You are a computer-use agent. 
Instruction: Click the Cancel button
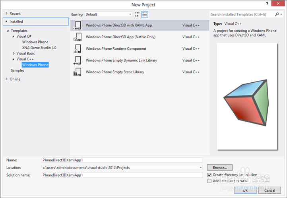[270, 190]
